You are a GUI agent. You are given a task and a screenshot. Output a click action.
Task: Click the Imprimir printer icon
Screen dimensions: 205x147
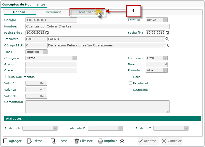point(100,141)
